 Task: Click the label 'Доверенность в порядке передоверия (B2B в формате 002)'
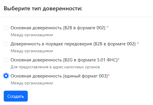(73, 44)
